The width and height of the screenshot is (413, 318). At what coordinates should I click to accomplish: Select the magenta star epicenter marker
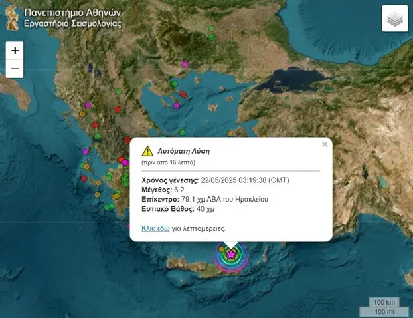(231, 254)
